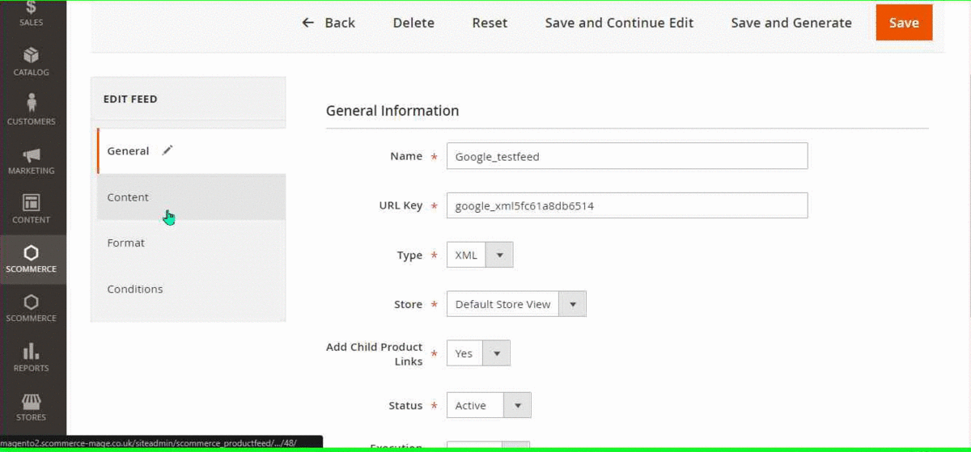The width and height of the screenshot is (971, 452).
Task: Open the Reports bar chart icon
Action: tap(31, 351)
